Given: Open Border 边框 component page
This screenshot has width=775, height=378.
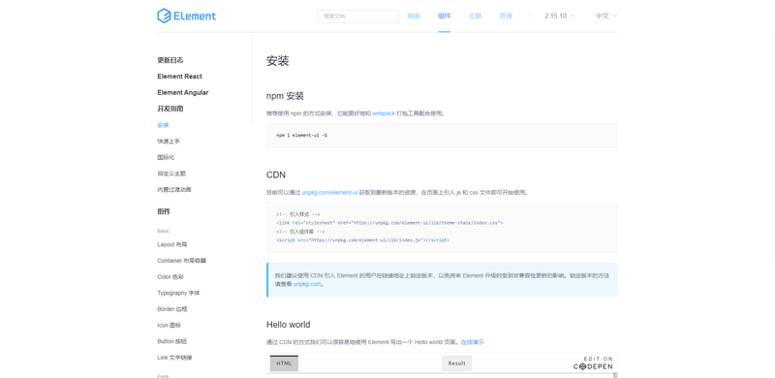Looking at the screenshot, I should coord(172,309).
